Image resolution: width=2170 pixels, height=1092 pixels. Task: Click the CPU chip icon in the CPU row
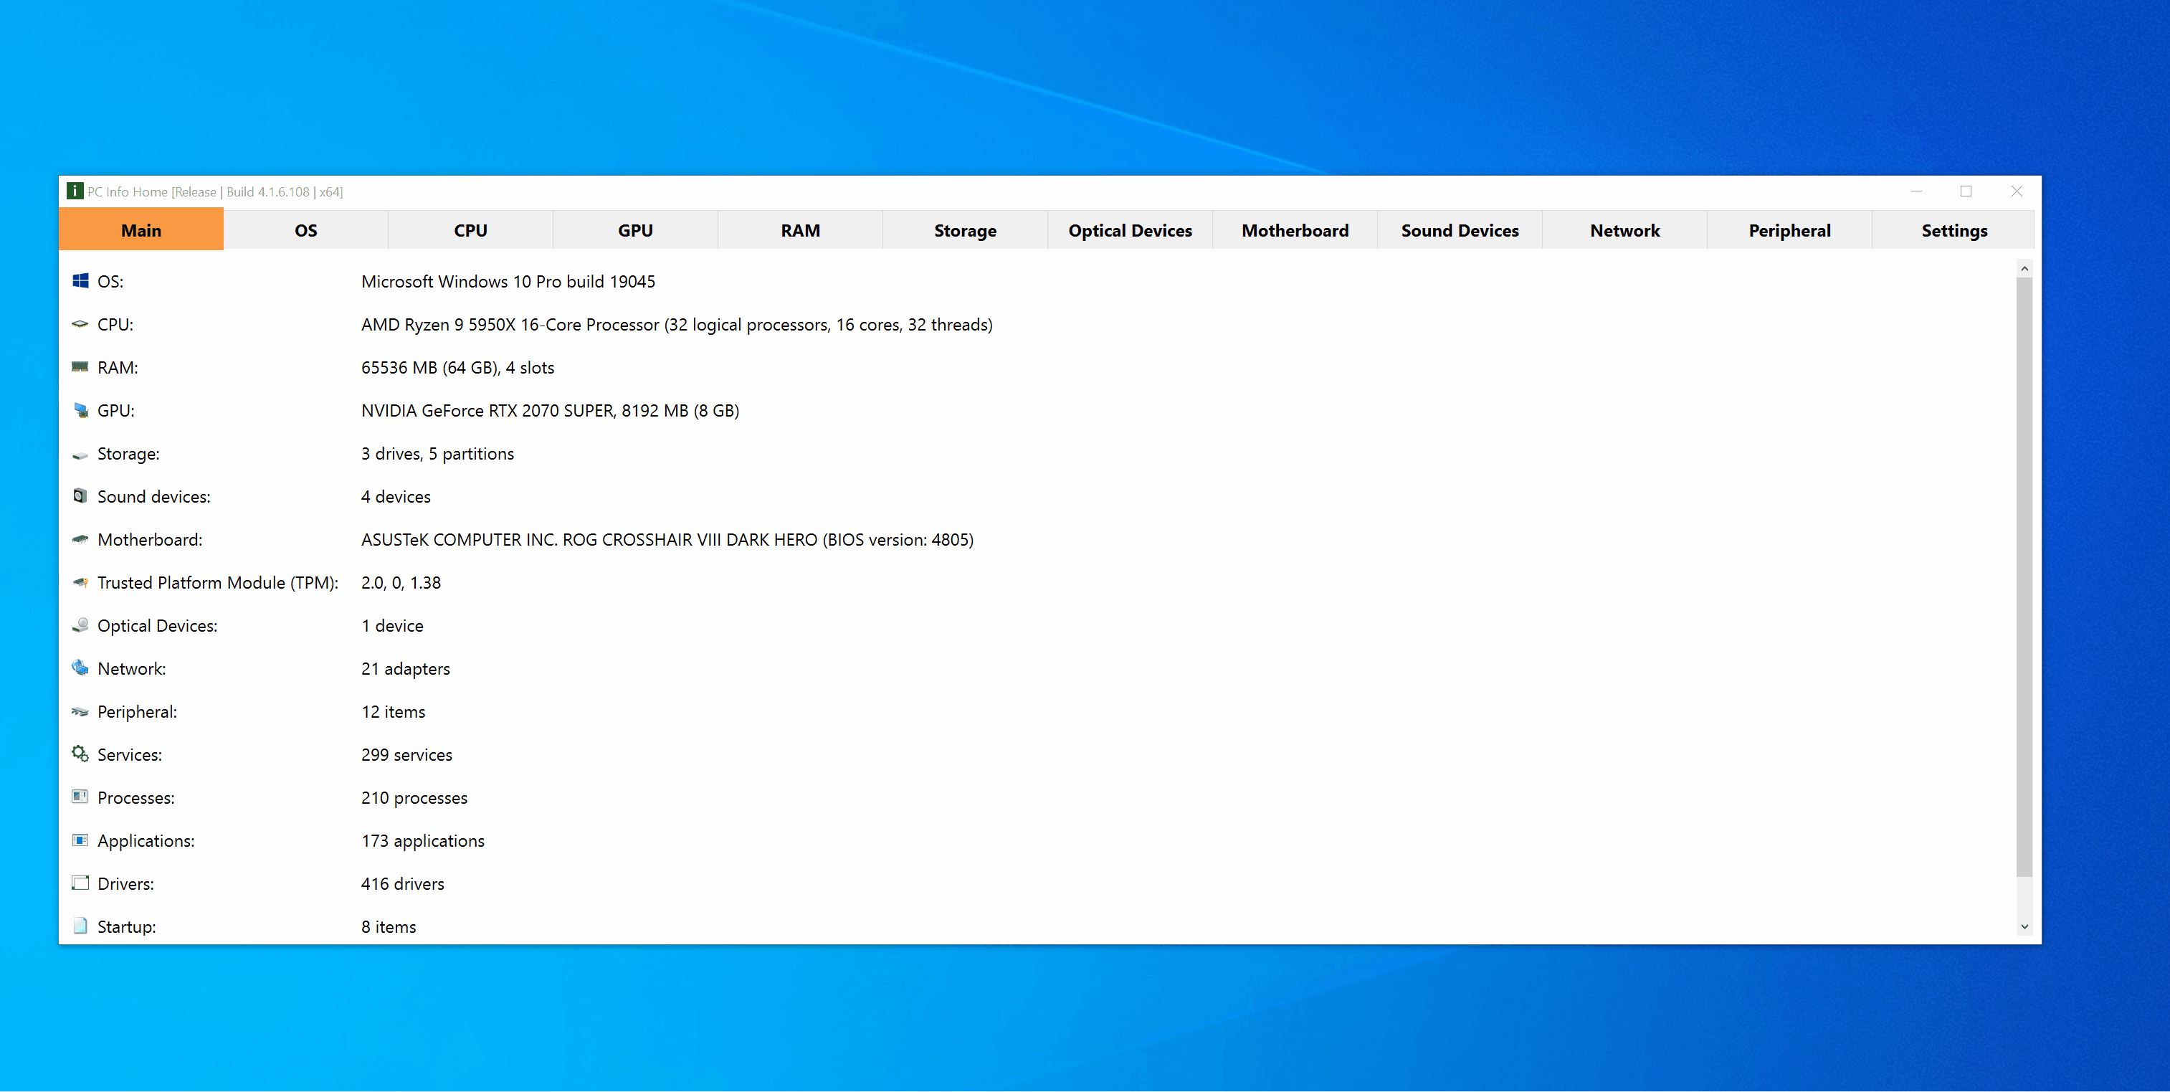click(x=80, y=323)
